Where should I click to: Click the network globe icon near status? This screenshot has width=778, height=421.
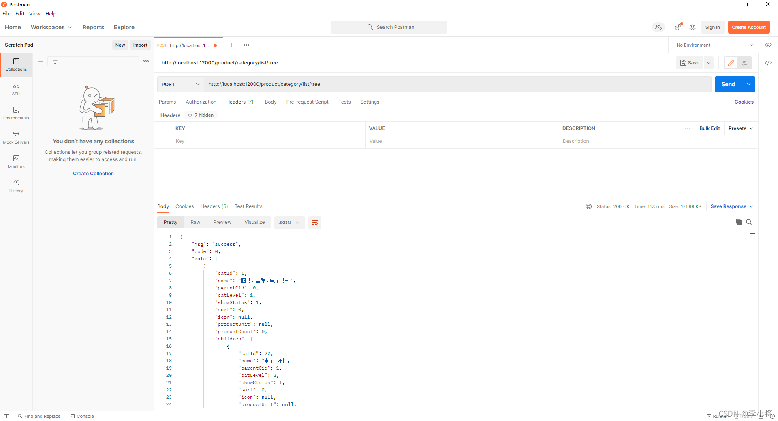point(589,206)
